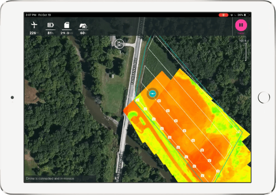Select the home point takeoff marker on map

120,43
